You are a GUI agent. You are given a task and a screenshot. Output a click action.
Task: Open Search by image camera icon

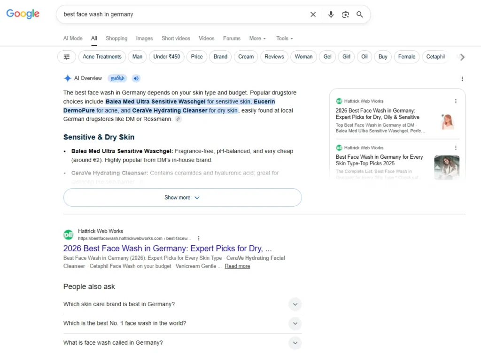coord(345,15)
